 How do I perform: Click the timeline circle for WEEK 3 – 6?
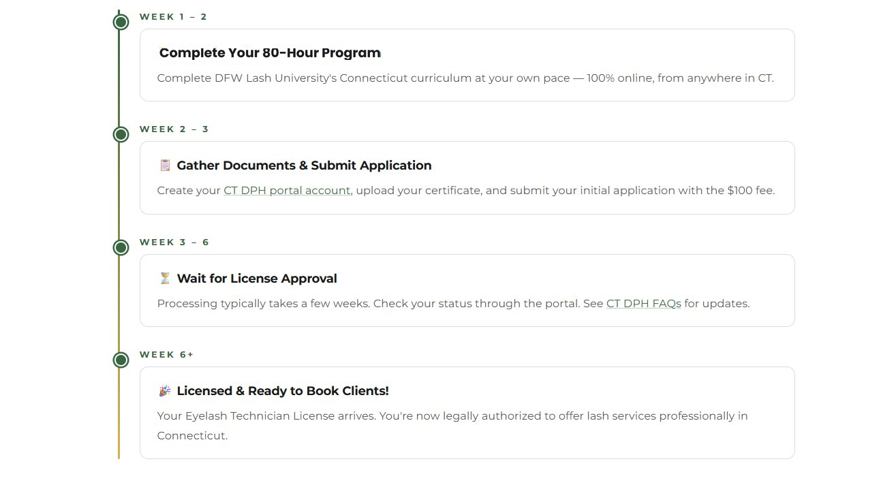point(121,247)
